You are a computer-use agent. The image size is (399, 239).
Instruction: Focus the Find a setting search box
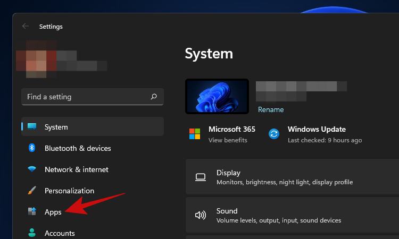[x=85, y=97]
